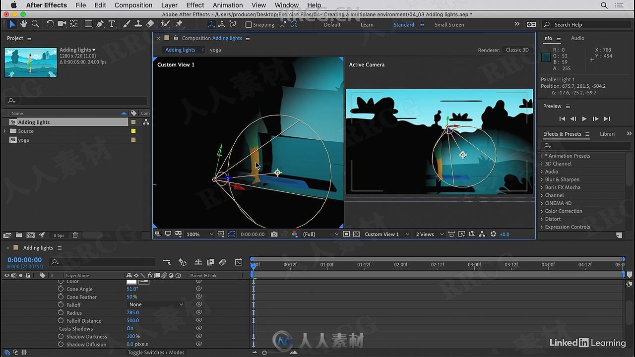Toggle Falloff Distance stopwatch
The width and height of the screenshot is (635, 357).
click(x=61, y=321)
